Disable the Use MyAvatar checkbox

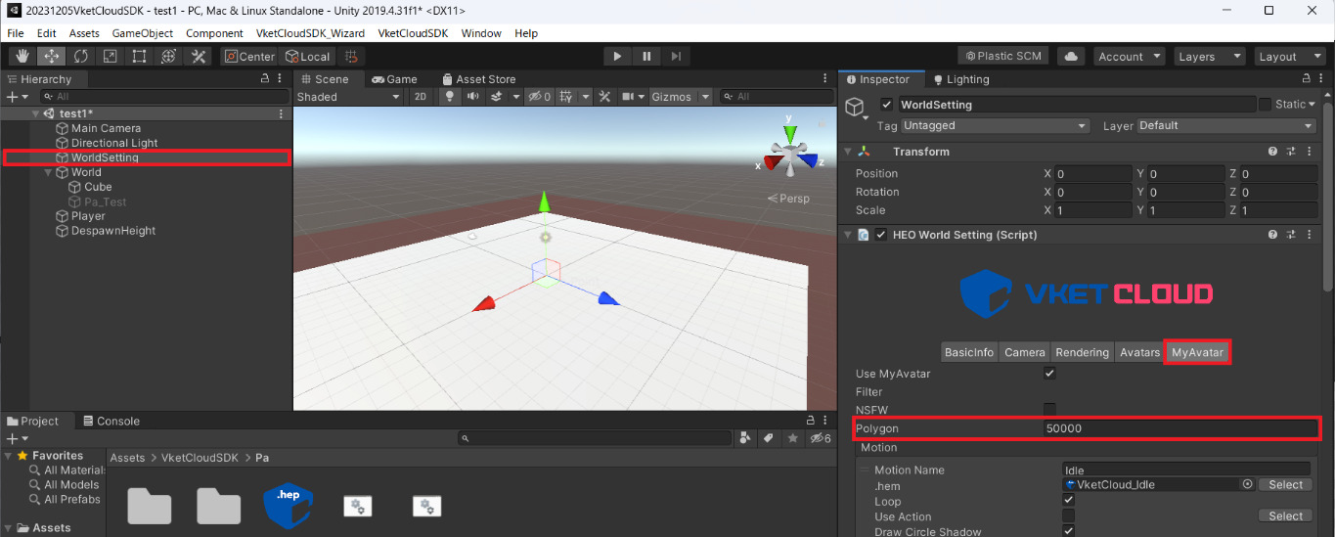(1049, 374)
